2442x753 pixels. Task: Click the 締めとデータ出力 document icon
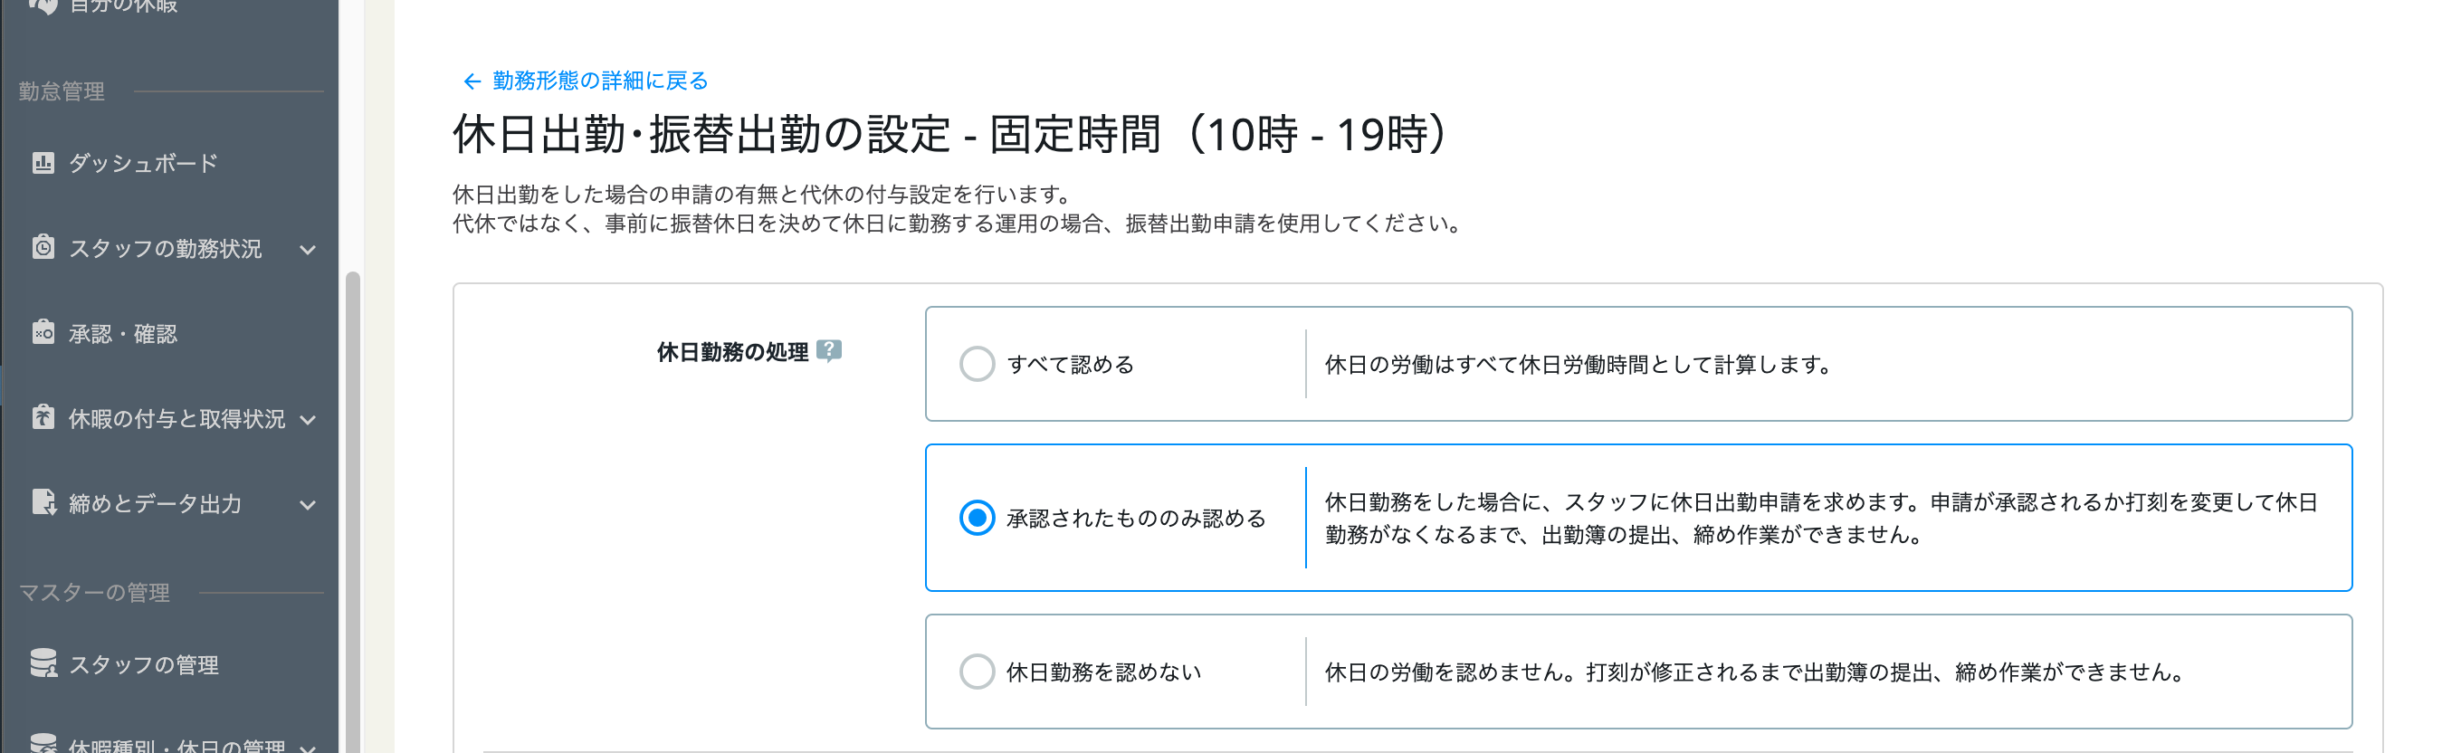click(x=43, y=502)
